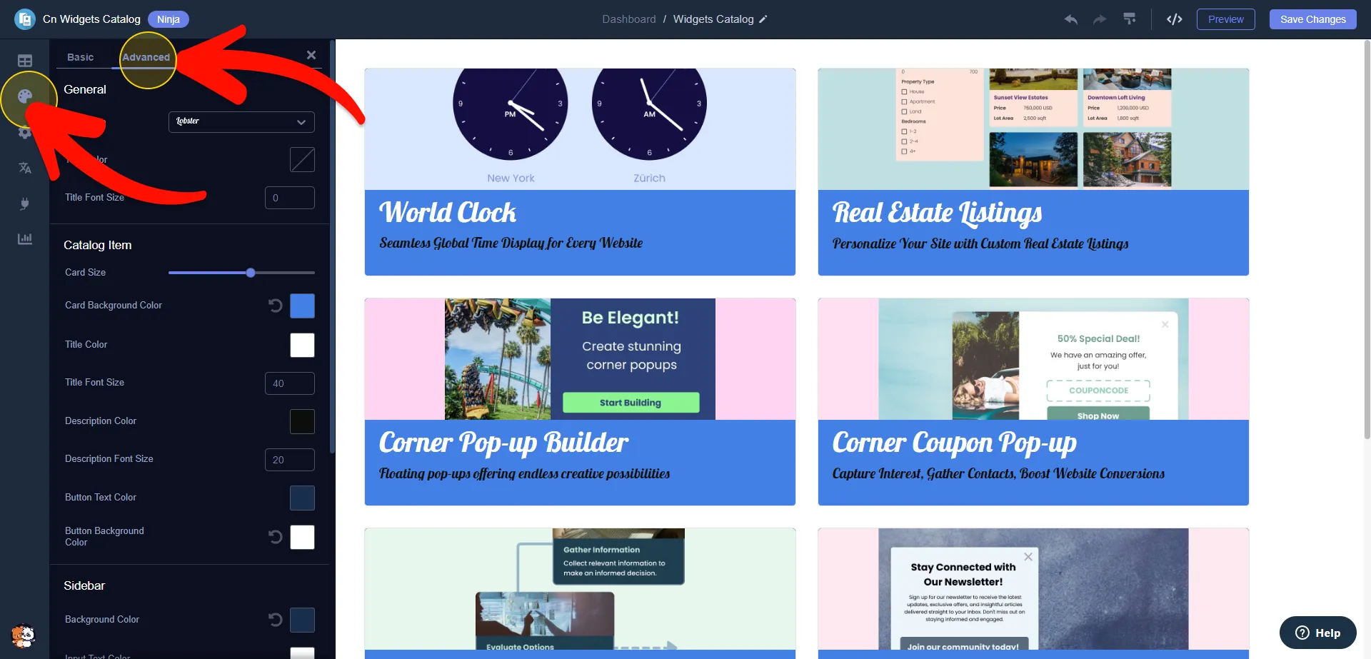Click the newsletter pop-up preview card
Viewport: 1371px width, 659px height.
[1033, 593]
